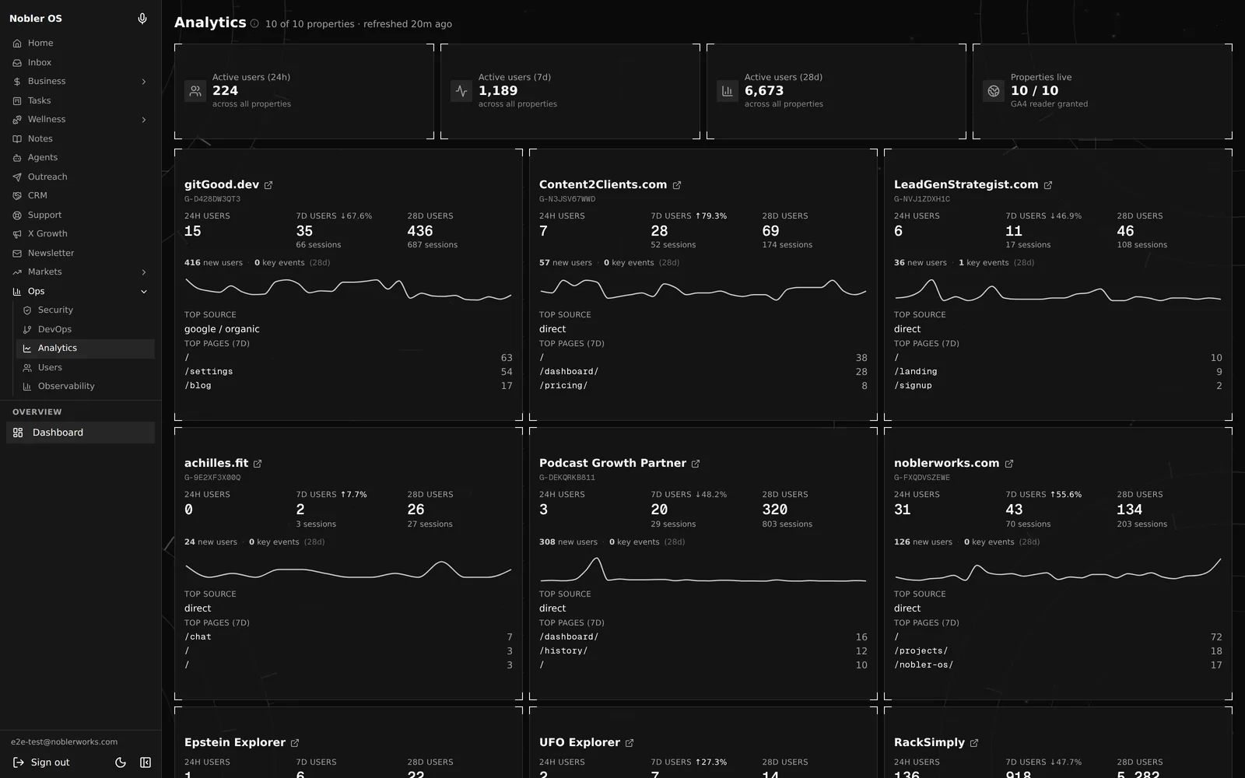Screen dimensions: 1245x778
Task: Click the Nobler OS title
Action: pos(36,19)
